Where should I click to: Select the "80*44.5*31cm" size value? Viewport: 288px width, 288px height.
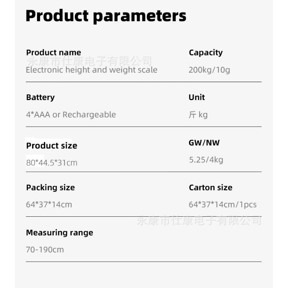pyautogui.click(x=51, y=163)
